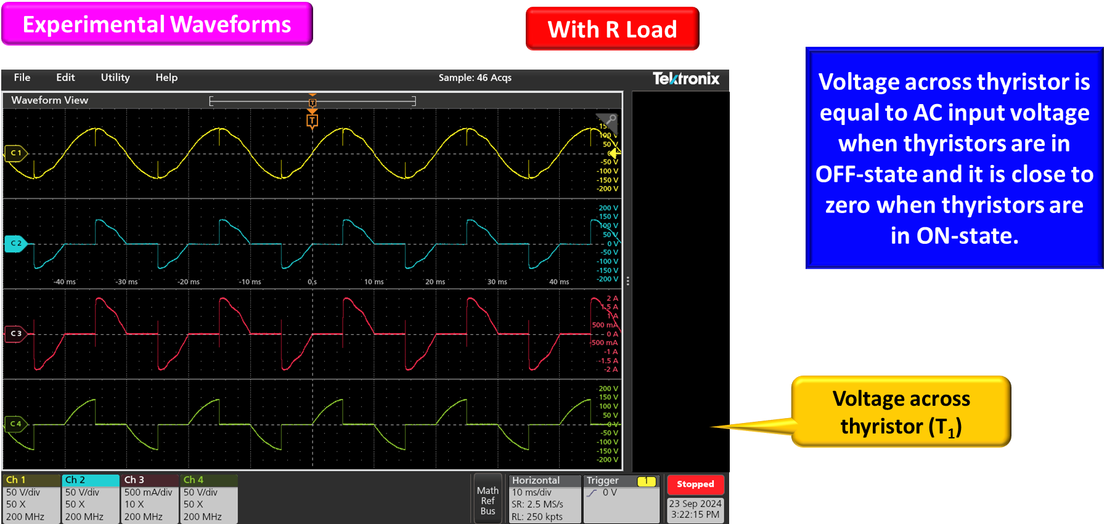The height and width of the screenshot is (524, 1115).
Task: Click the three-dot panel handle beside waveform view
Action: pyautogui.click(x=627, y=281)
